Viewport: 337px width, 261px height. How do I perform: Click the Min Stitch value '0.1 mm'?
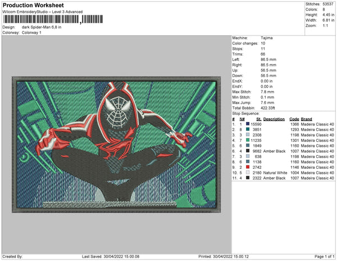[267, 97]
